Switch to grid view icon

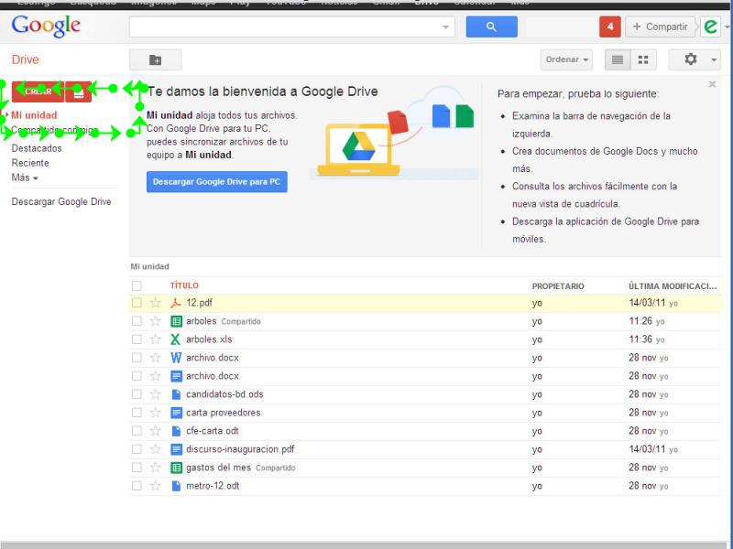pyautogui.click(x=643, y=59)
